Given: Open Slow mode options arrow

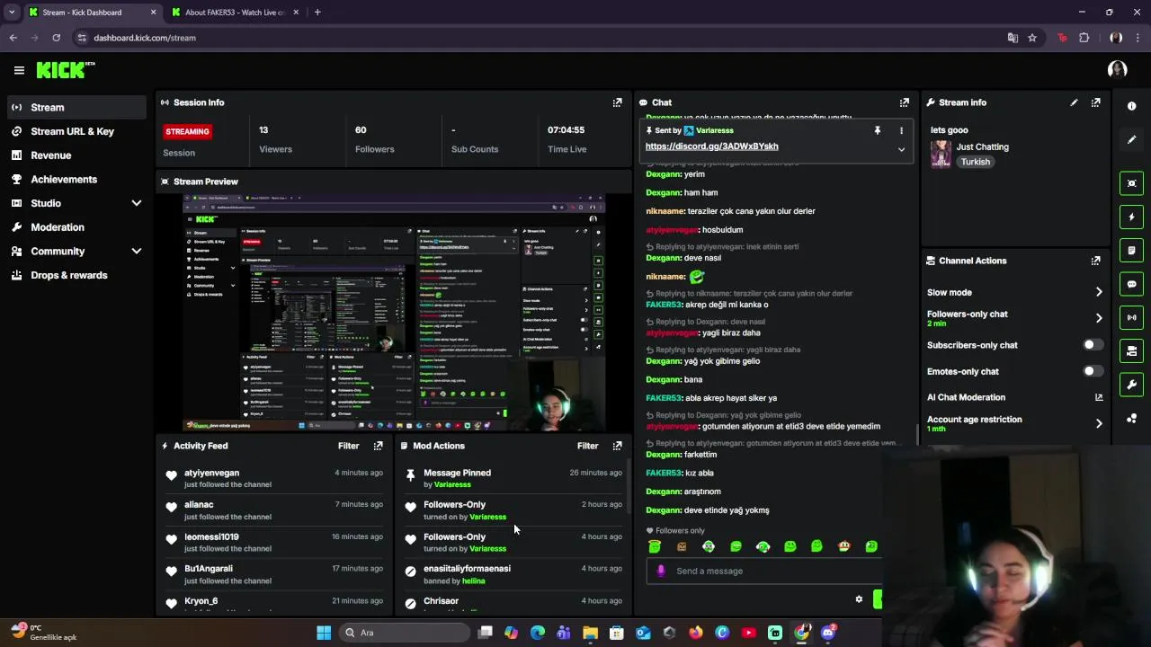Looking at the screenshot, I should pos(1099,292).
